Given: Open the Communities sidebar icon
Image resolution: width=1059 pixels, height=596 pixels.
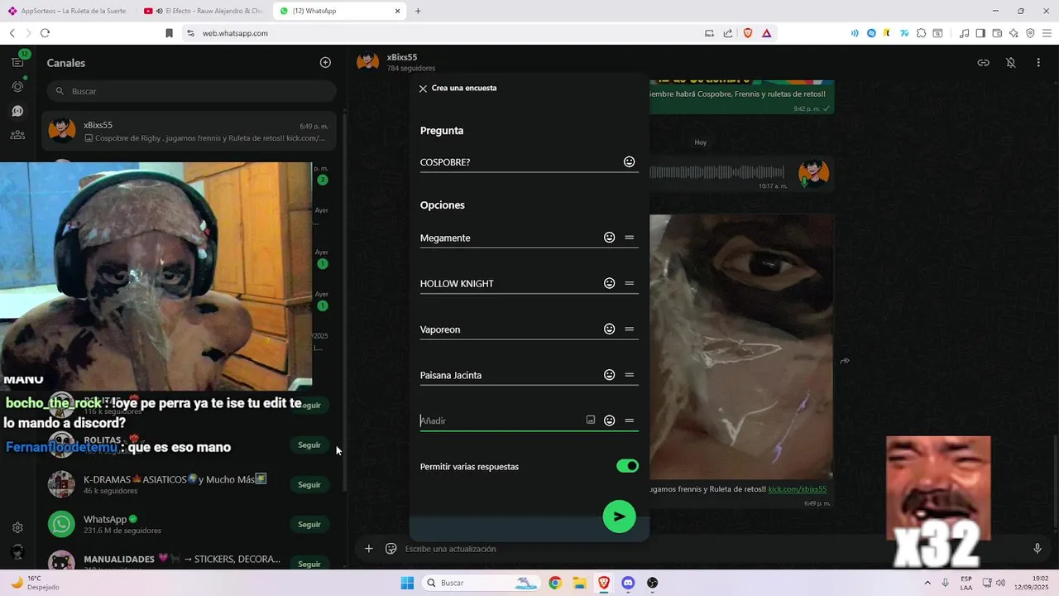Looking at the screenshot, I should (17, 135).
